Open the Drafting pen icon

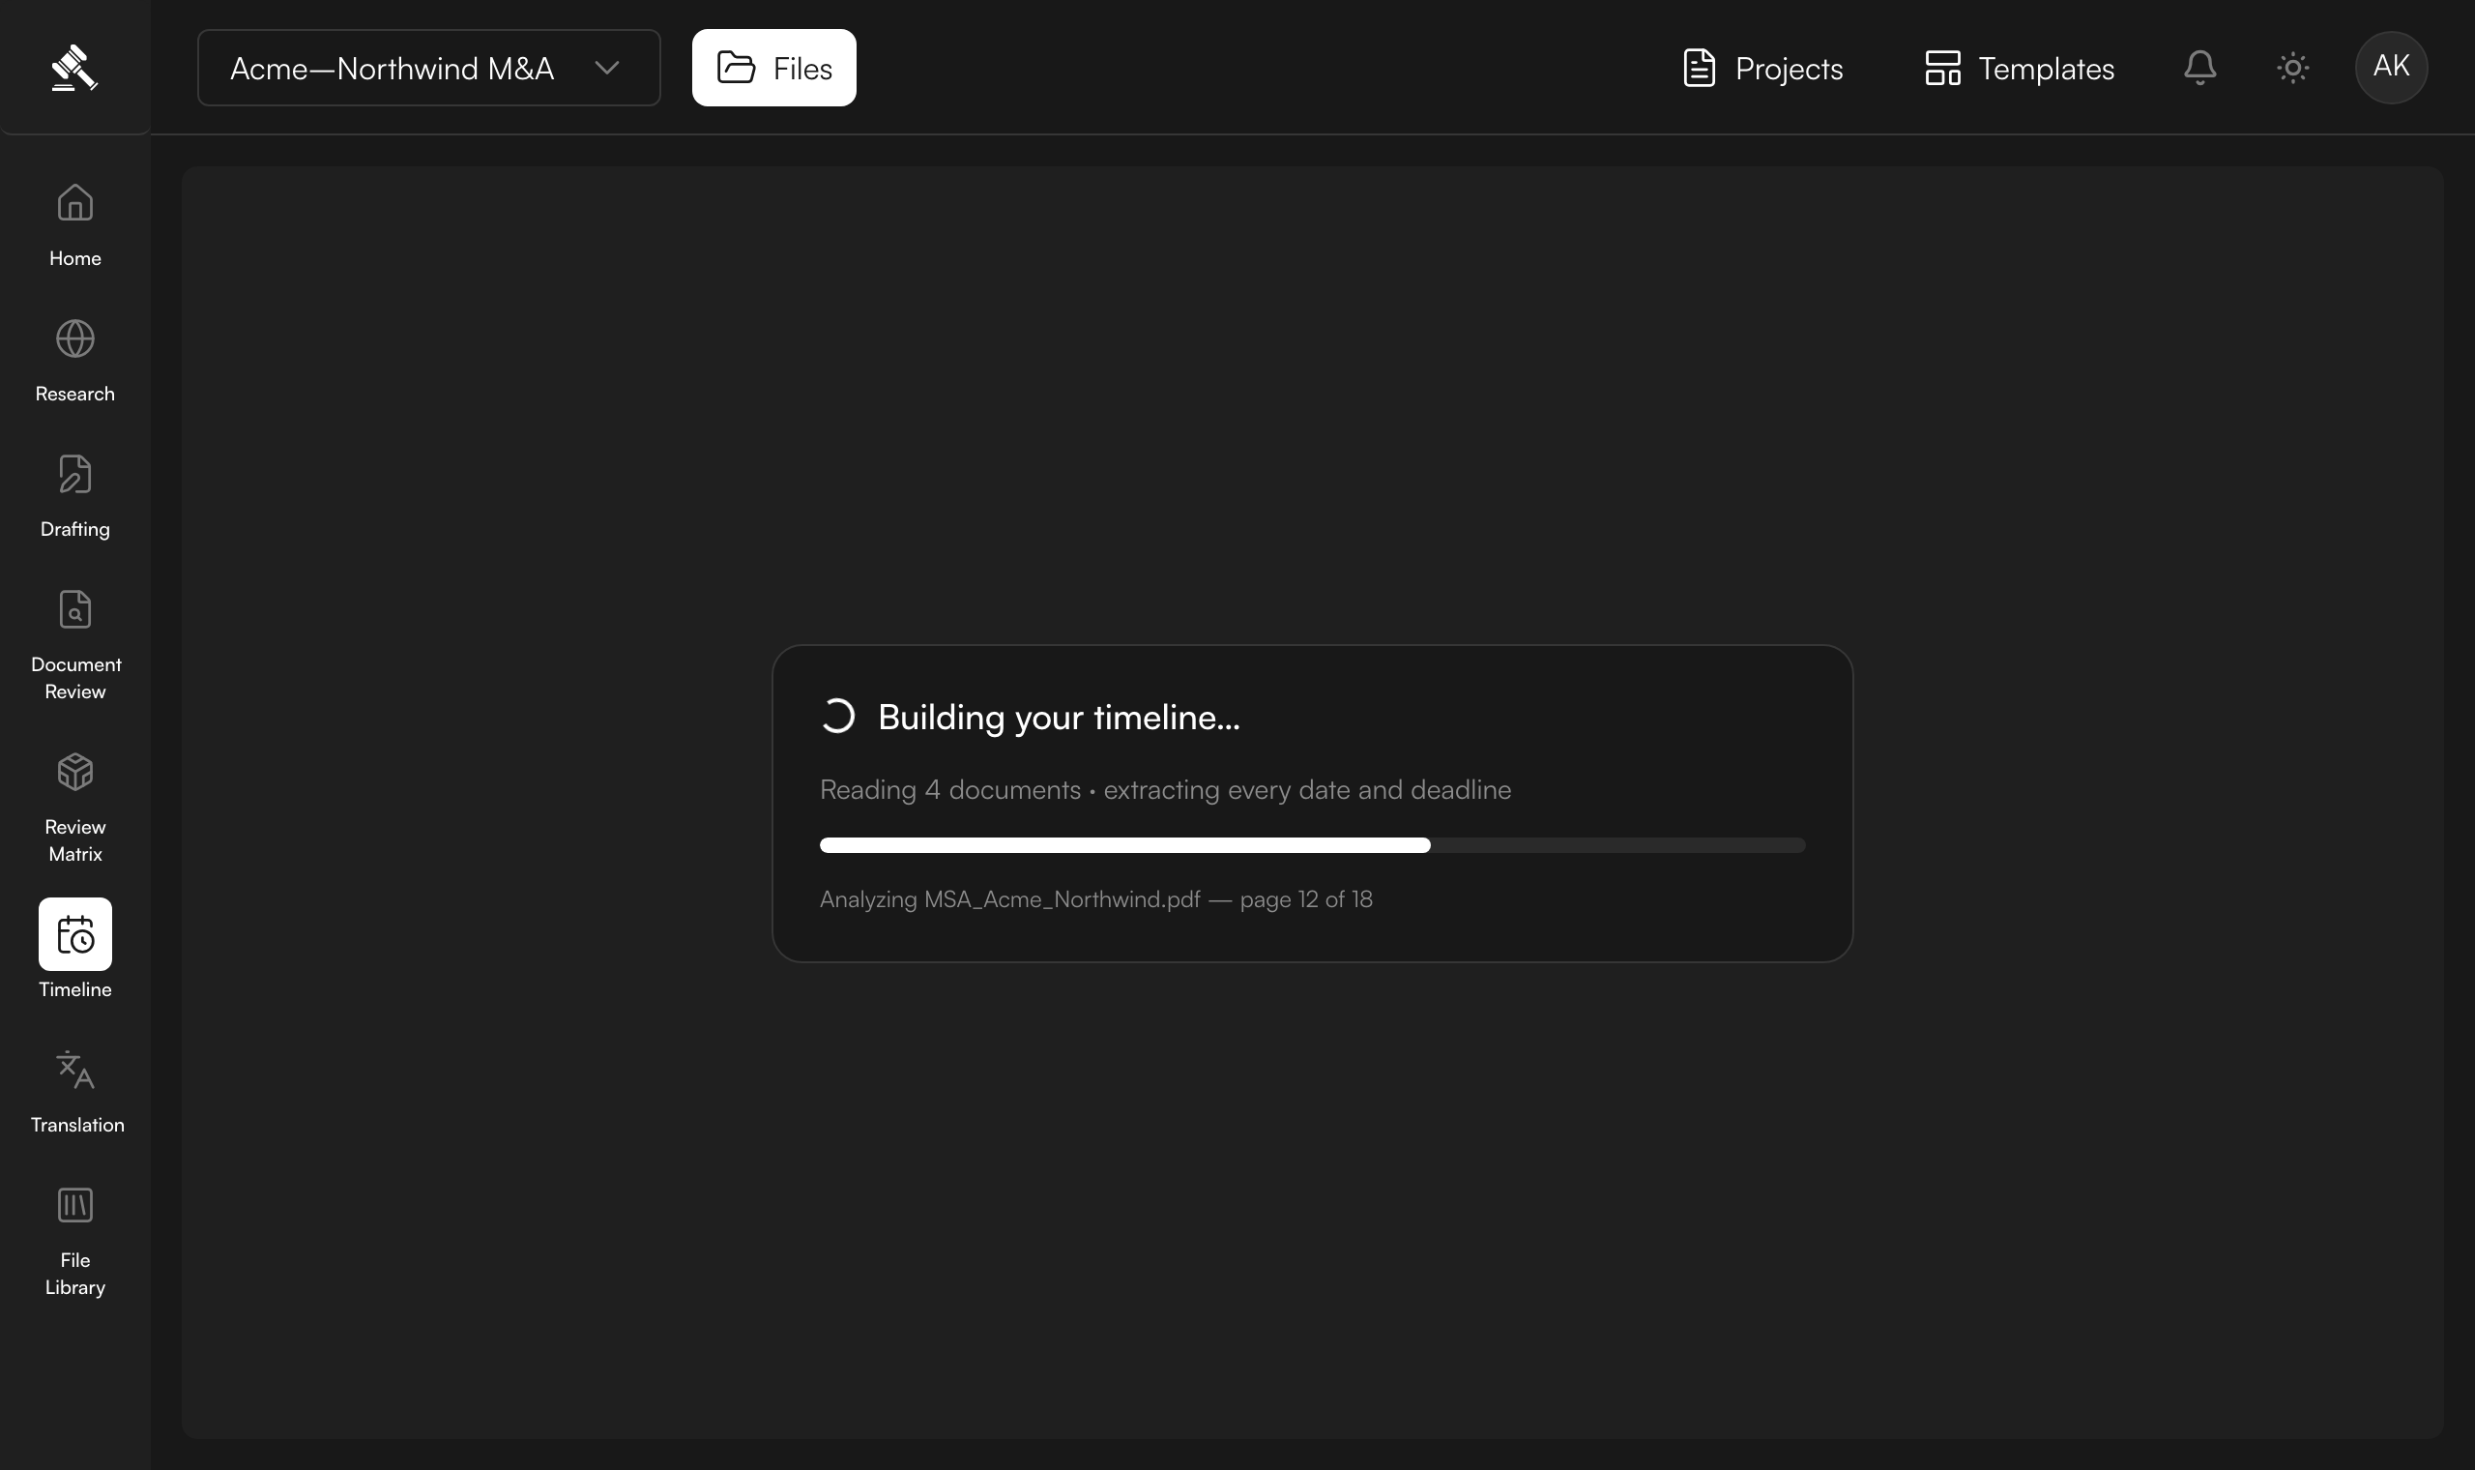75,475
